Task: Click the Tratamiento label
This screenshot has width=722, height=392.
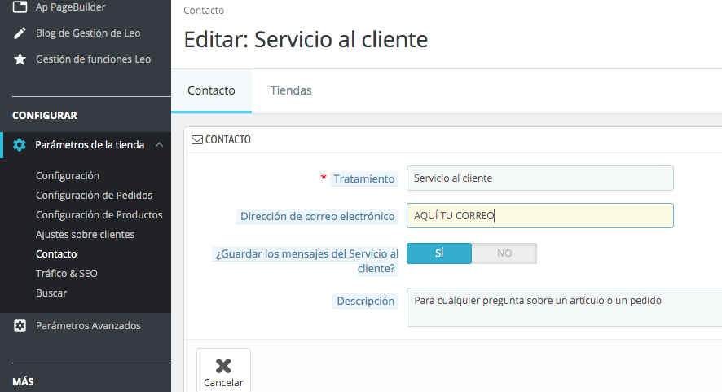Action: [x=363, y=178]
